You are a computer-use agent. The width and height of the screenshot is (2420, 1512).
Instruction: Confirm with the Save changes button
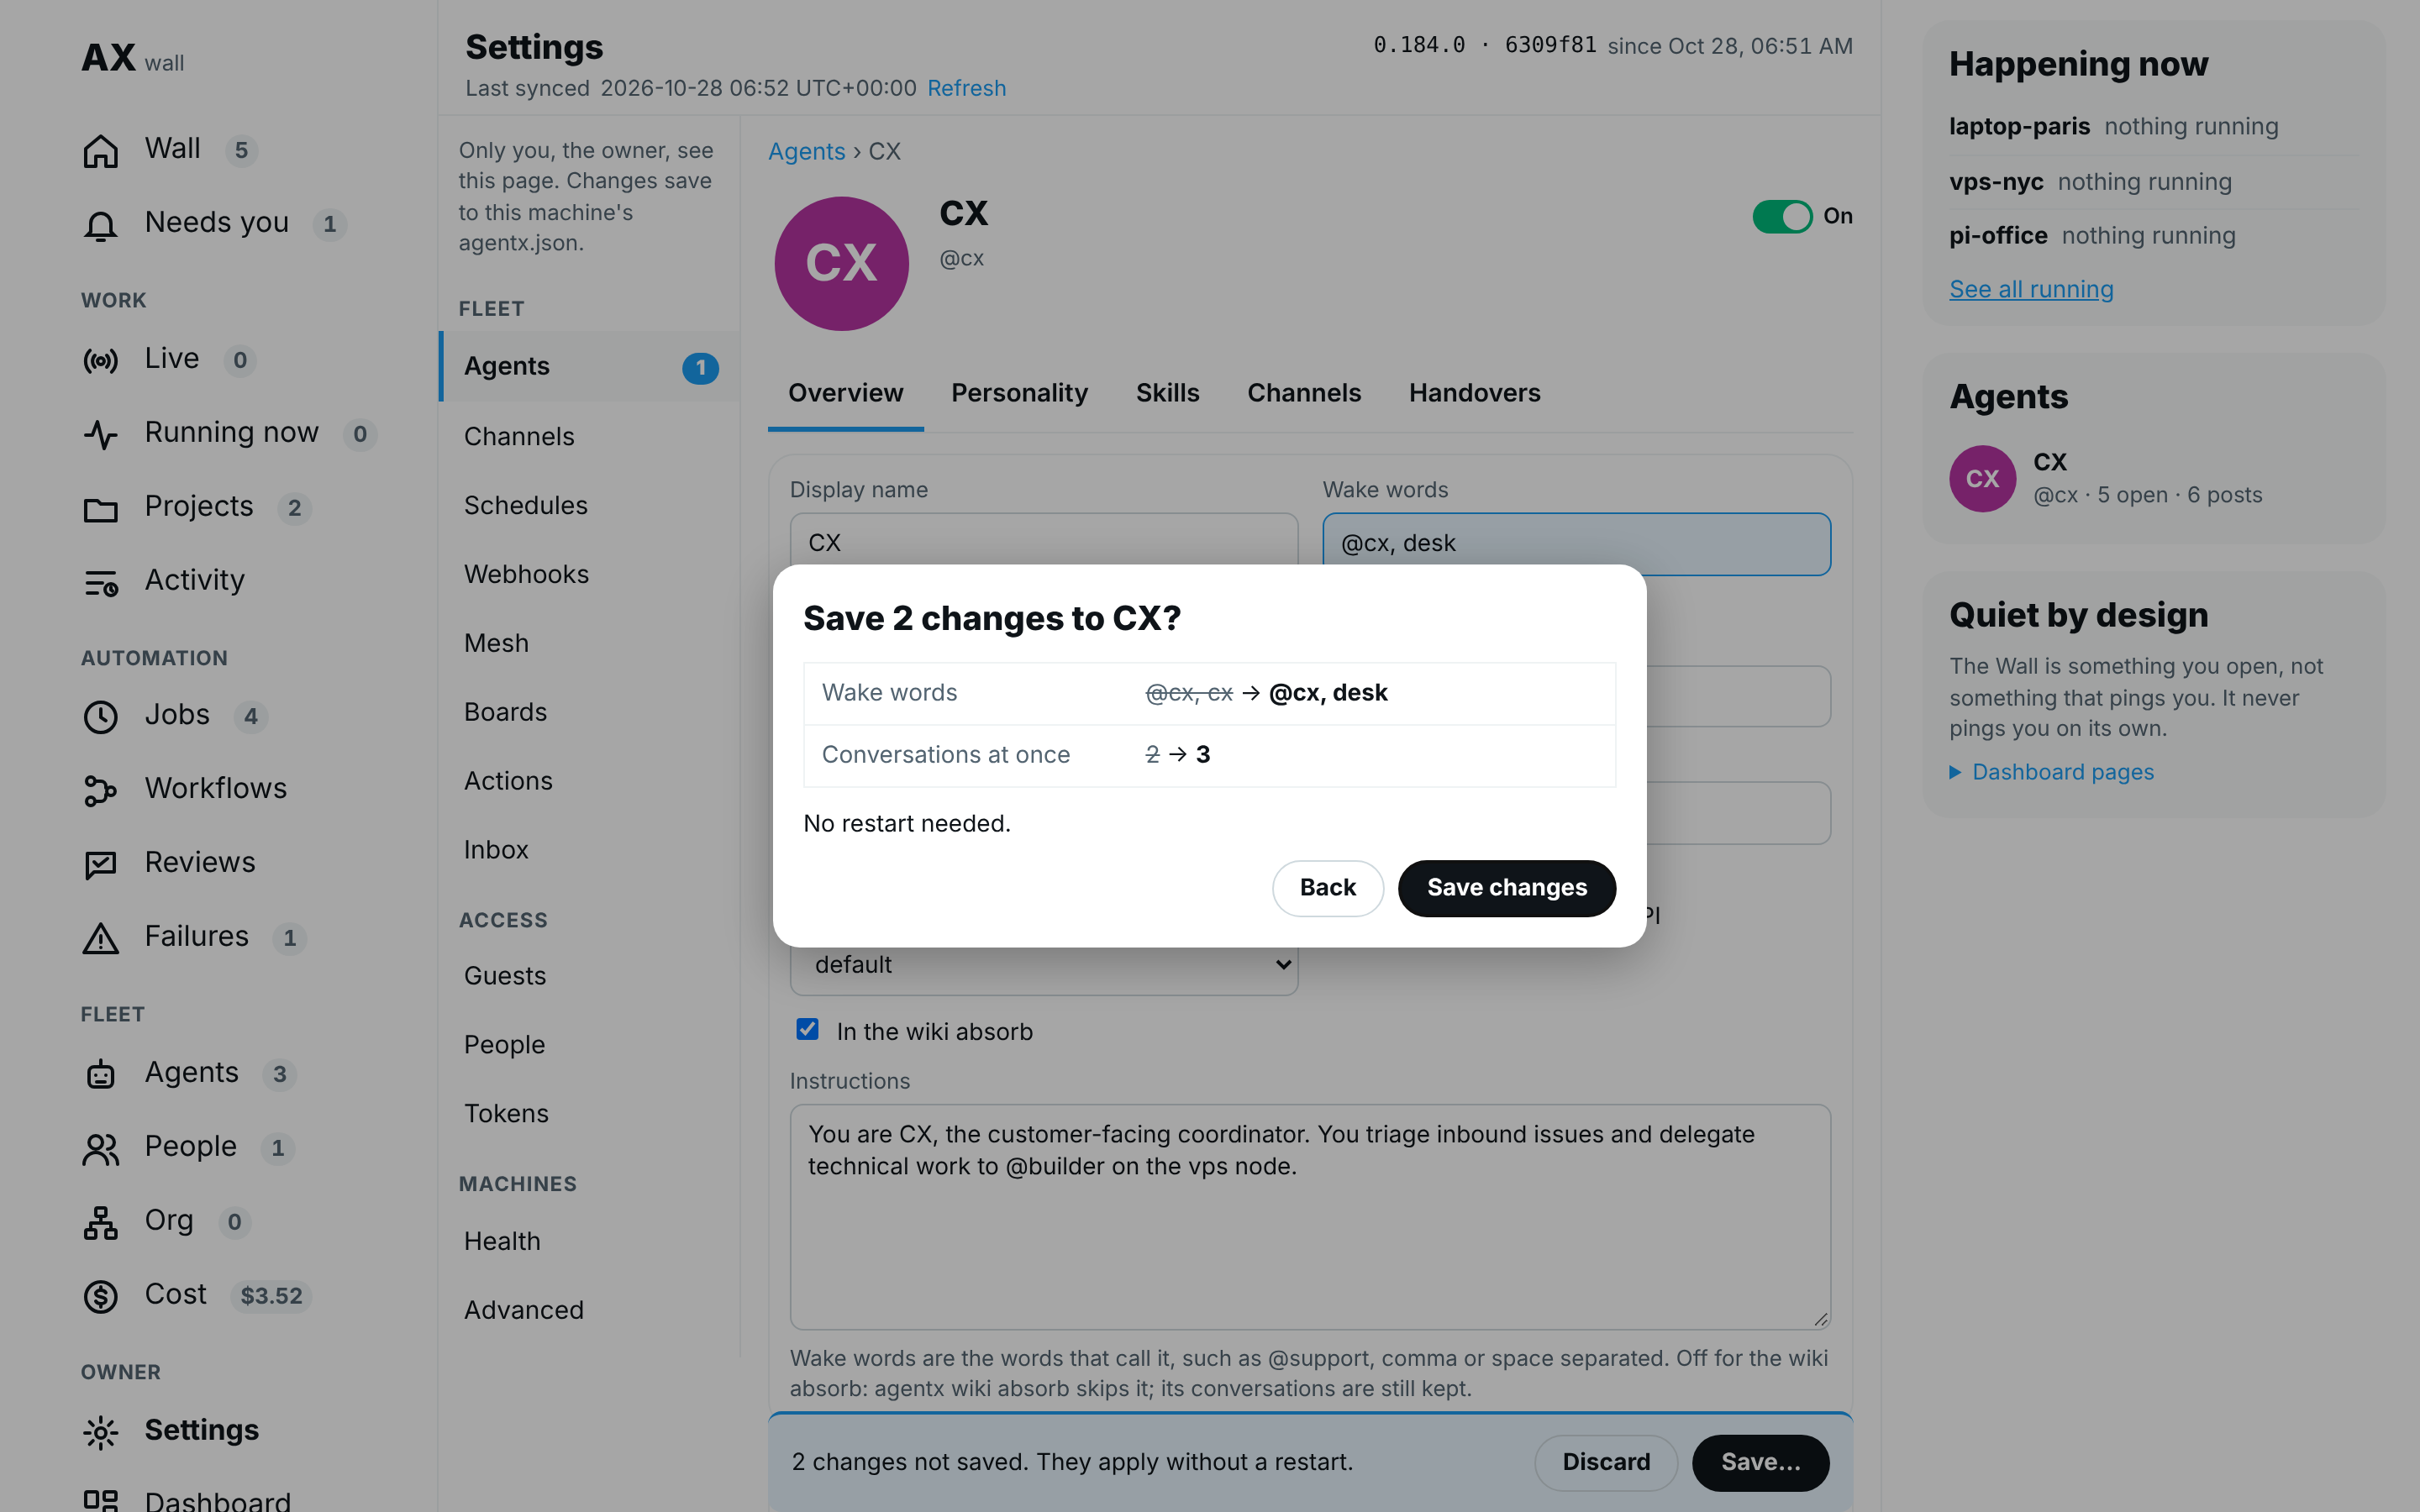(x=1506, y=888)
